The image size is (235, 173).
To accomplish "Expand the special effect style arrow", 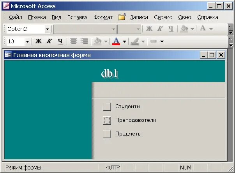I will coord(162,41).
